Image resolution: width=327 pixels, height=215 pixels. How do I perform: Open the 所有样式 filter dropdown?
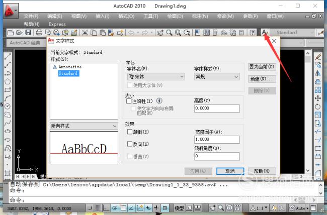pyautogui.click(x=84, y=126)
